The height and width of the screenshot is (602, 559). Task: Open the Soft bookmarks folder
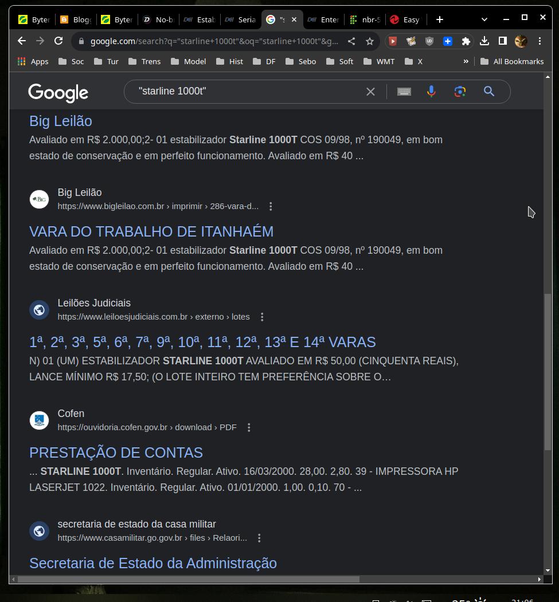coord(339,61)
